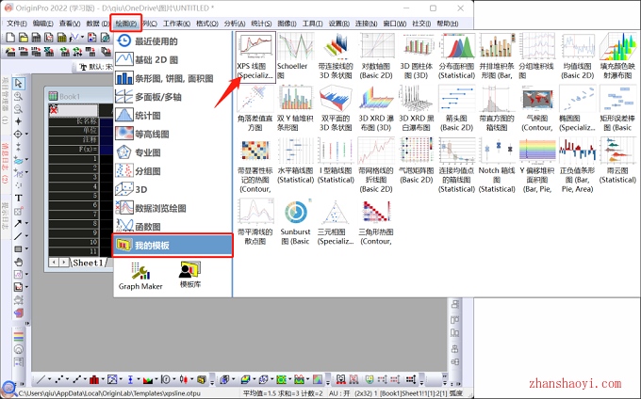Choose the raincloud plot (雨云图) template
641x399 pixels.
617,160
